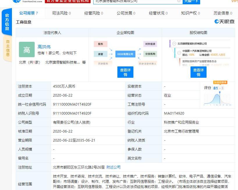This screenshot has height=190, width=238.
Task: Click the 高管 box in the structure chart
Action: pyautogui.click(x=101, y=54)
